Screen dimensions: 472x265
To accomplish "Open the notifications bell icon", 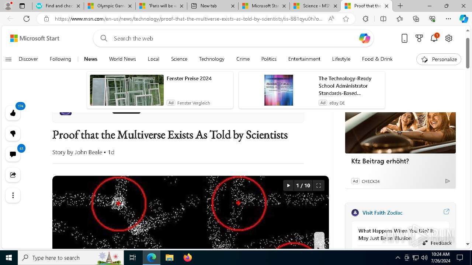I will tap(434, 38).
